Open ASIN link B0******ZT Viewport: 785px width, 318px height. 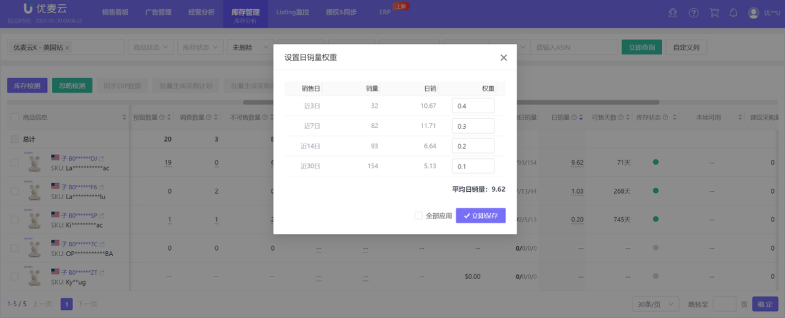pos(82,272)
